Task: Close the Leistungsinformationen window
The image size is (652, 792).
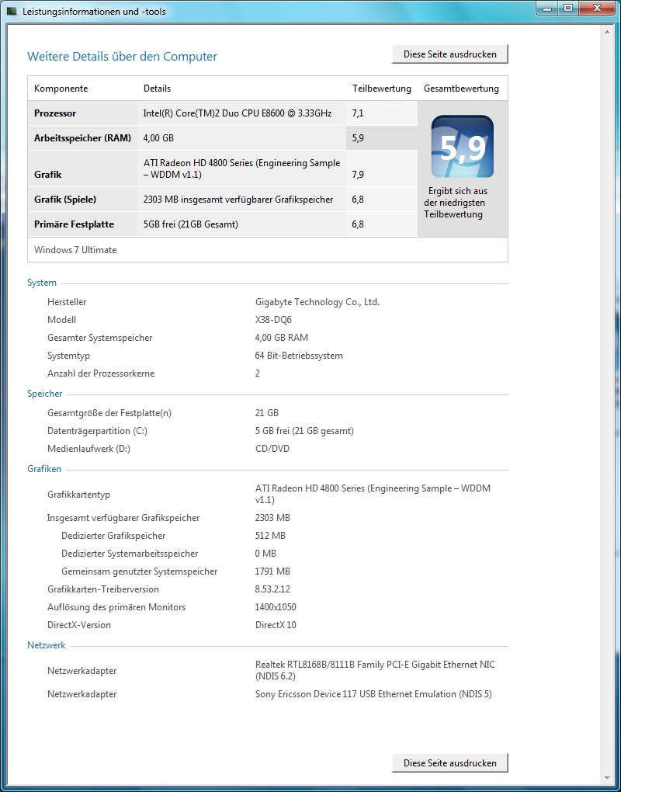Action: 597,8
